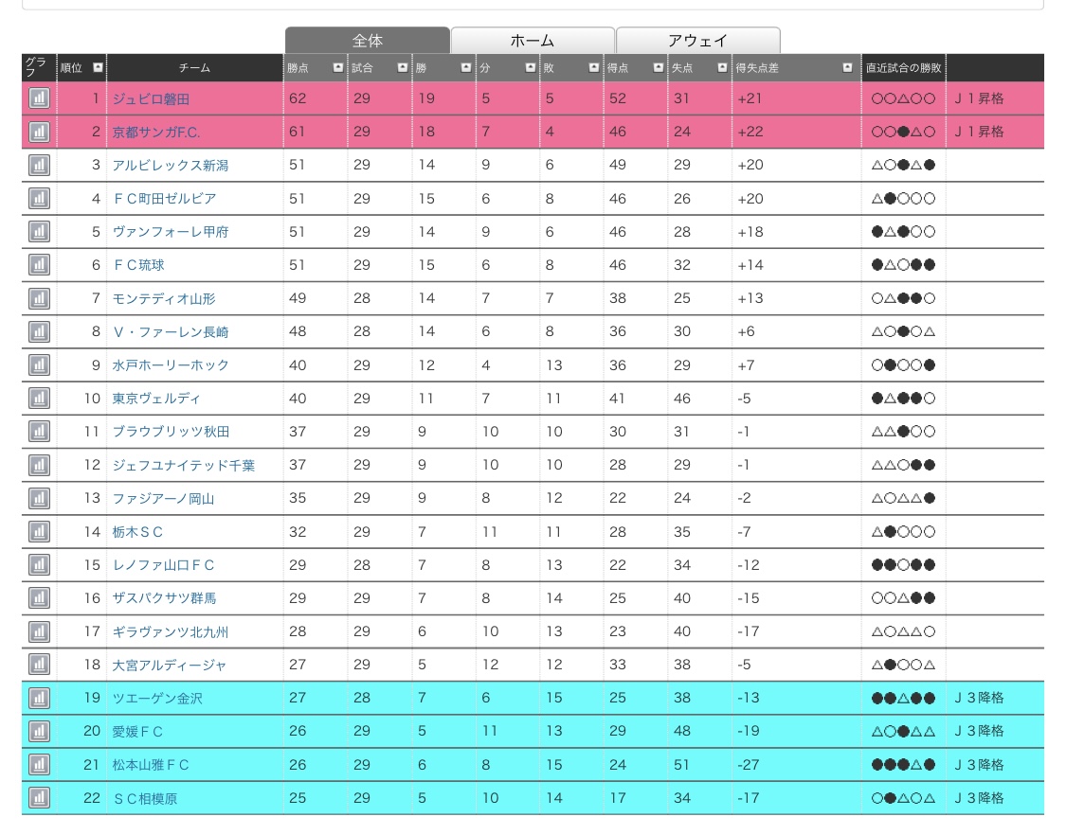The width and height of the screenshot is (1066, 835).
Task: Sort table by 勝点 column arrow
Action: [337, 68]
